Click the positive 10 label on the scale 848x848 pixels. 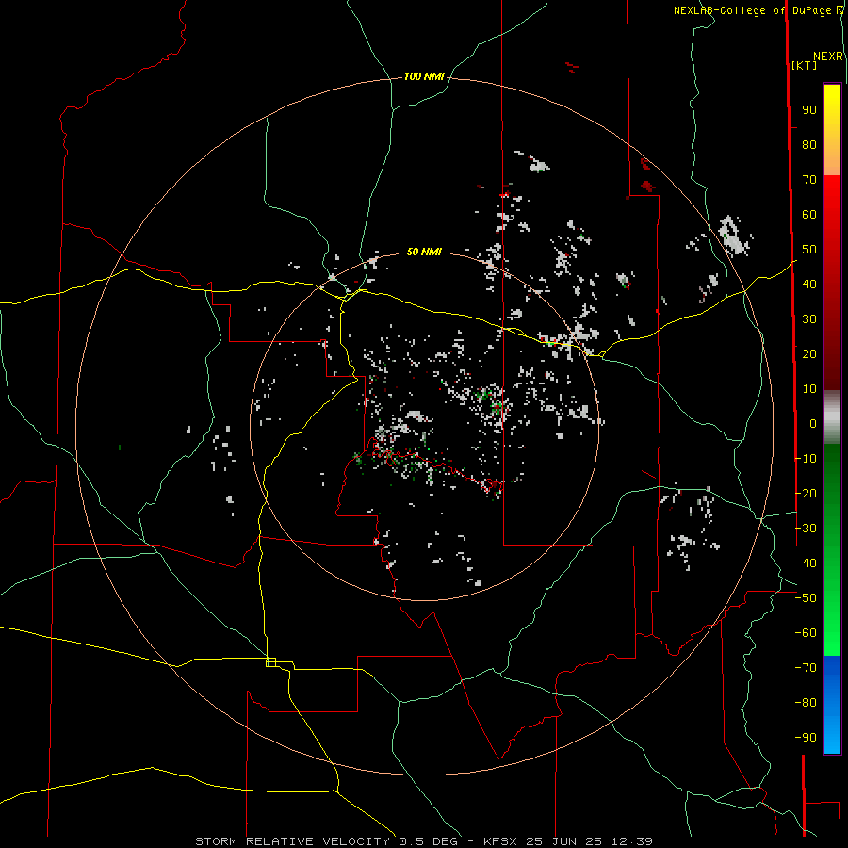809,389
